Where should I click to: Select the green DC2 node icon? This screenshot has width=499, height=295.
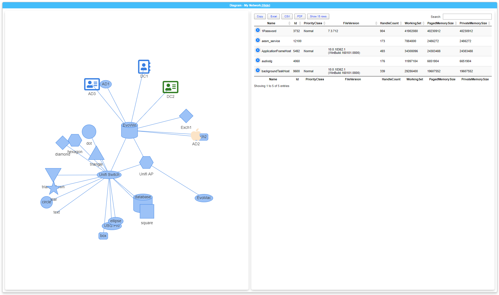coord(170,87)
